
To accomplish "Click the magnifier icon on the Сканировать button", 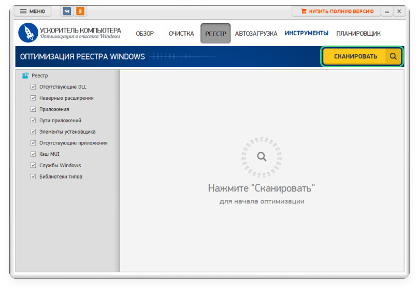I will coord(393,56).
